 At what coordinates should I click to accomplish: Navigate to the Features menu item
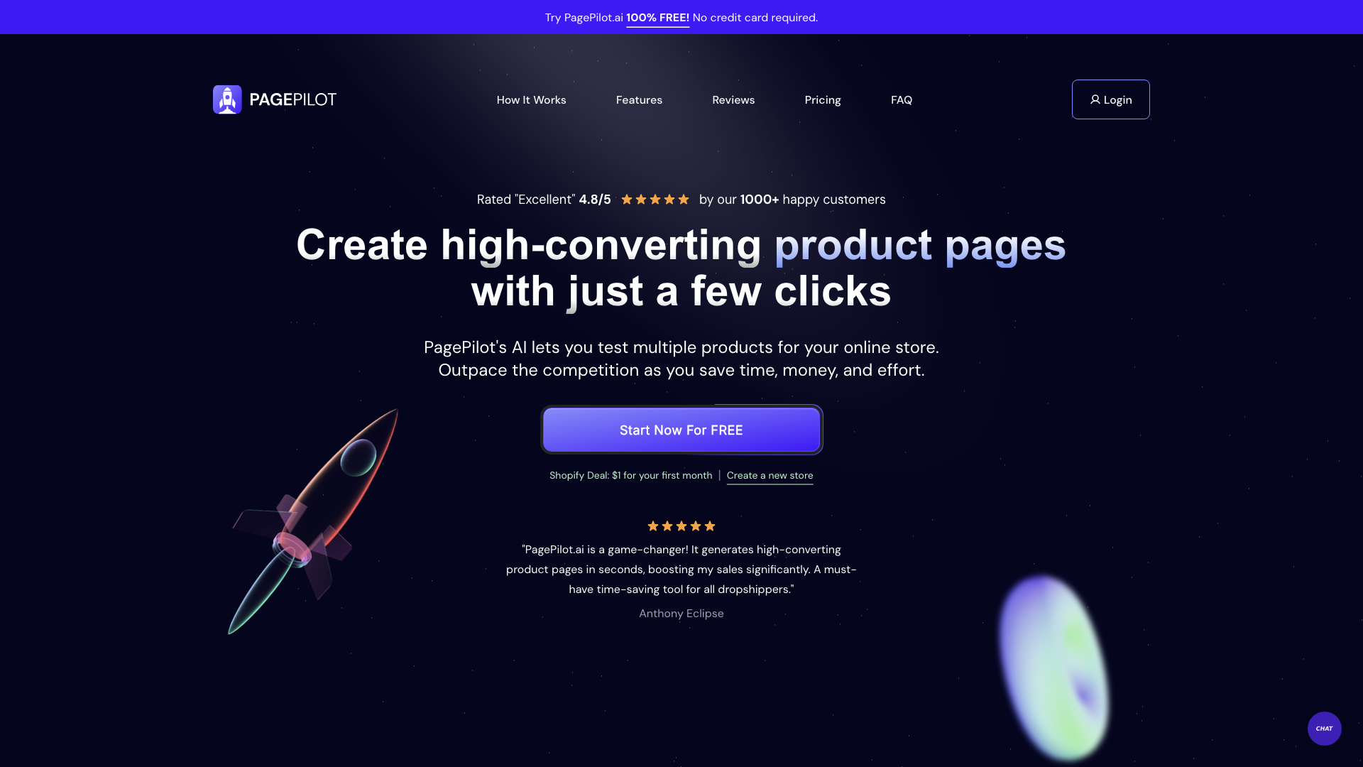point(640,99)
